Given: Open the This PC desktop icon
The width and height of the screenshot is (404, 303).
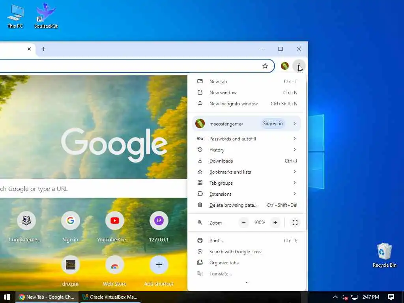Looking at the screenshot, I should tap(15, 16).
